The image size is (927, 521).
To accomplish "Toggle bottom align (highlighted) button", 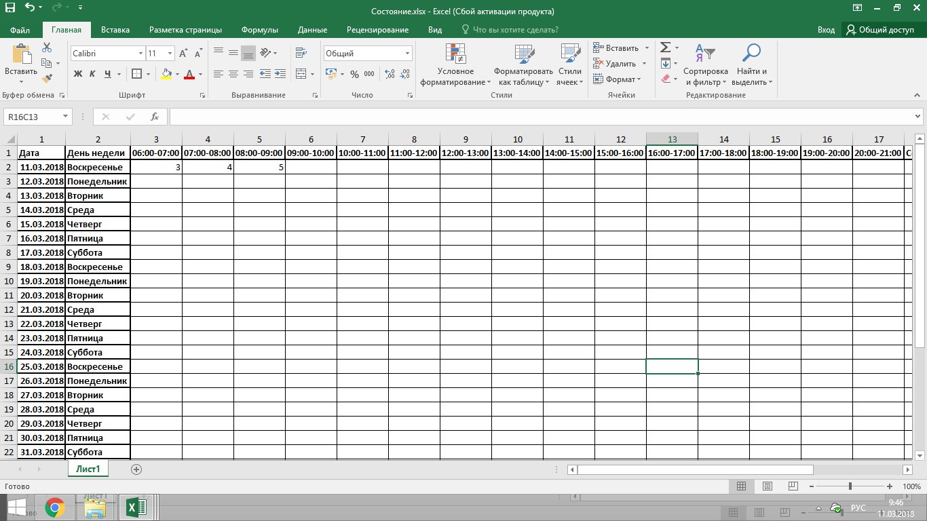I will click(x=248, y=53).
